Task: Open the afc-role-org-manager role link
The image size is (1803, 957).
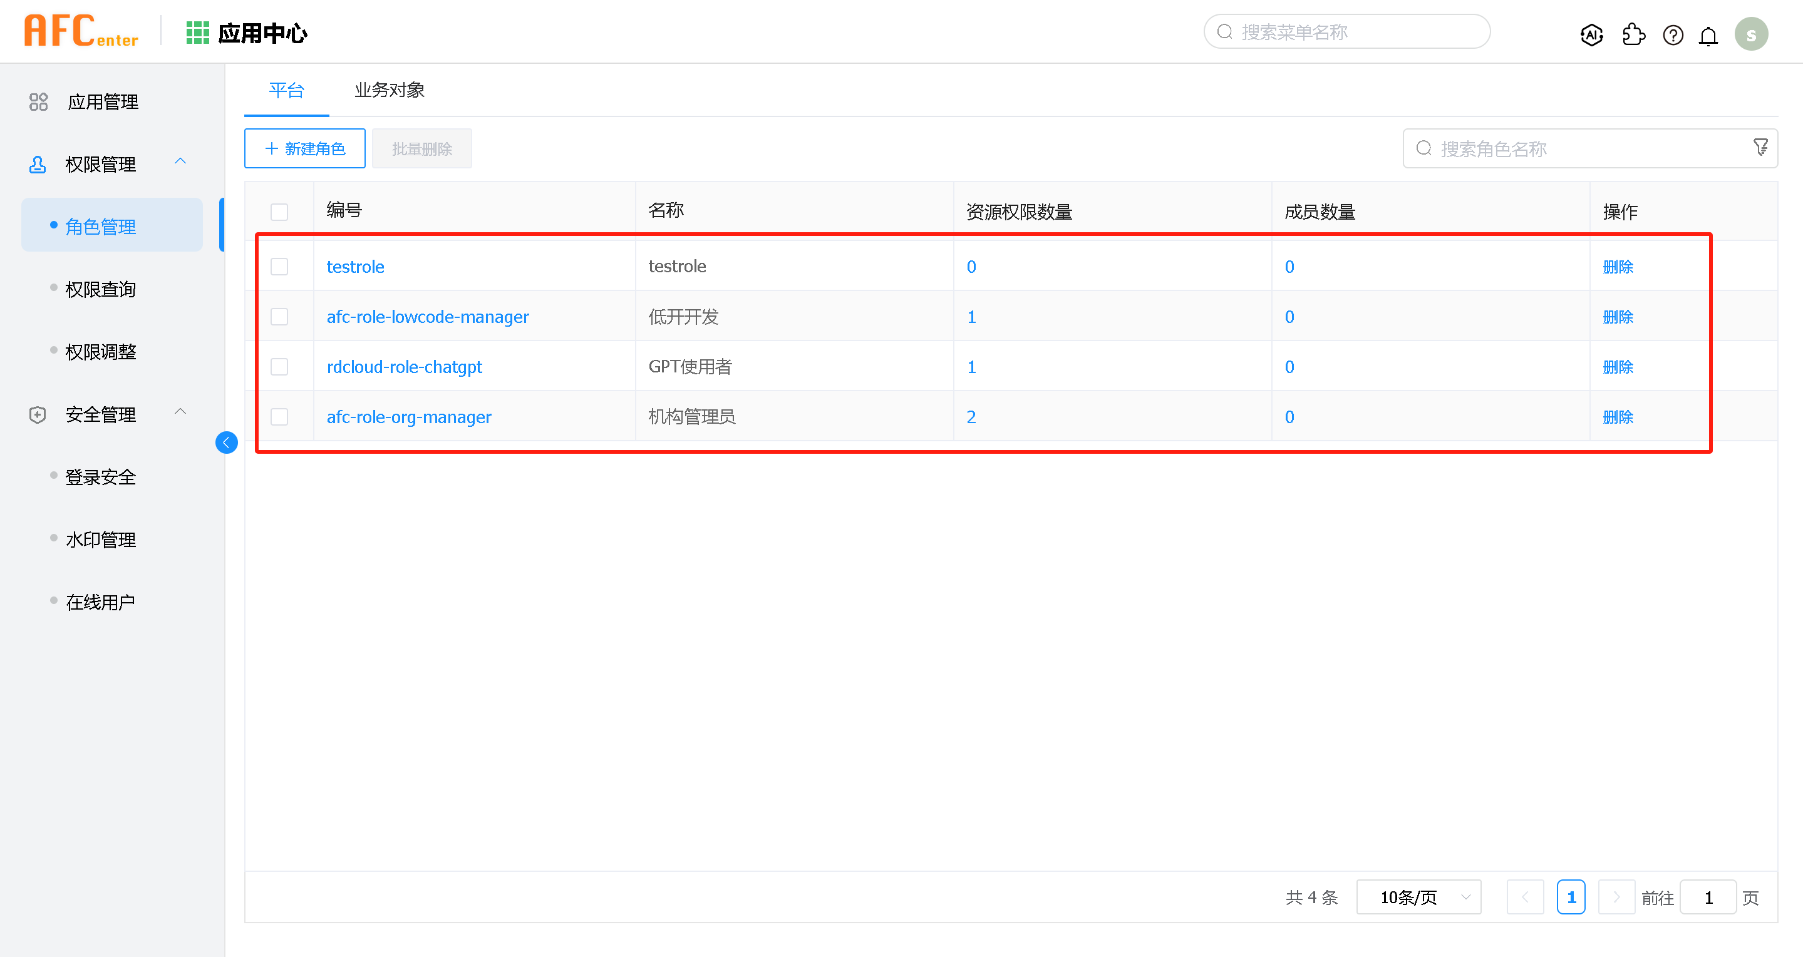Action: pyautogui.click(x=409, y=417)
